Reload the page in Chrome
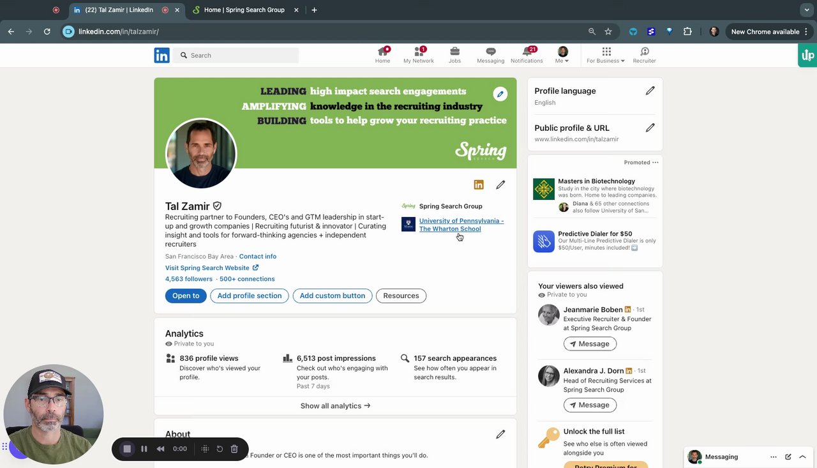 pyautogui.click(x=47, y=31)
